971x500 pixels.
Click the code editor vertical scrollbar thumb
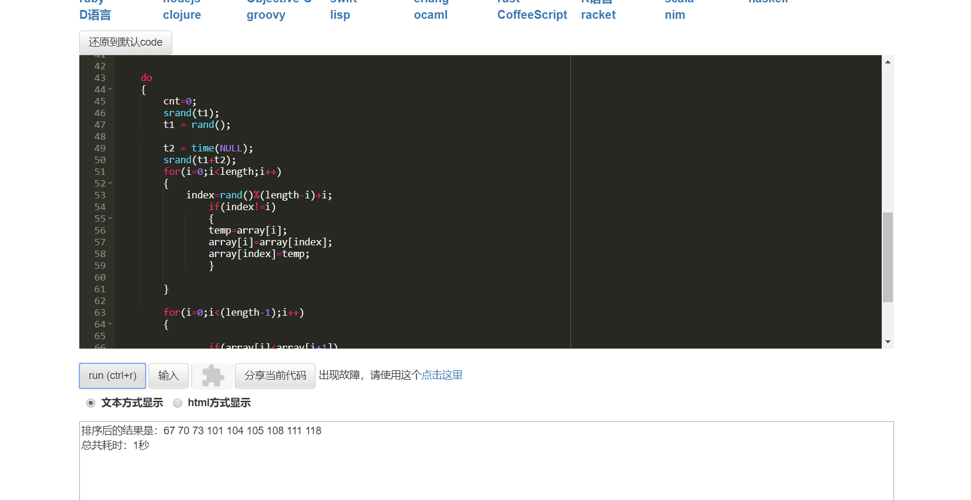tap(888, 257)
